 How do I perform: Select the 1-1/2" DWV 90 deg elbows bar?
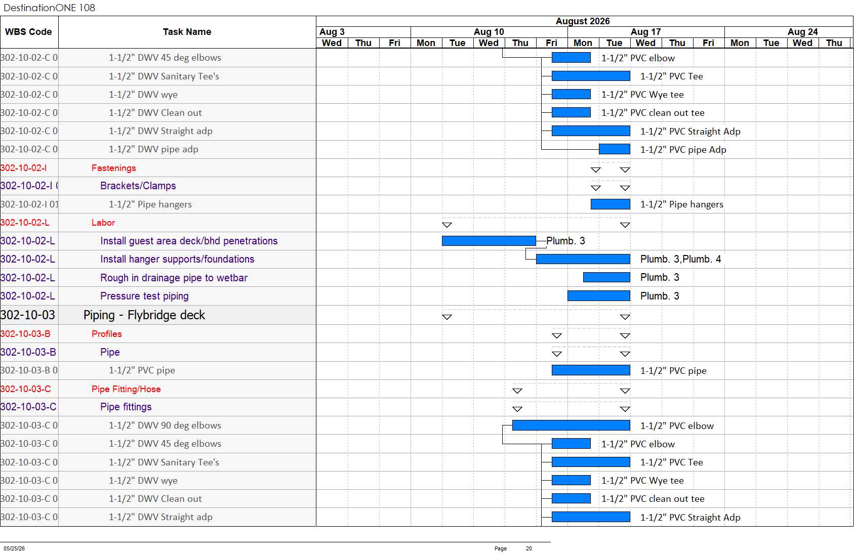(571, 425)
